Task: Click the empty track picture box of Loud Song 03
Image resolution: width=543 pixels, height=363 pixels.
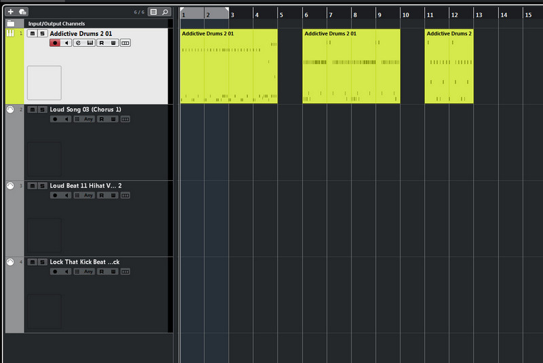Action: coord(44,159)
